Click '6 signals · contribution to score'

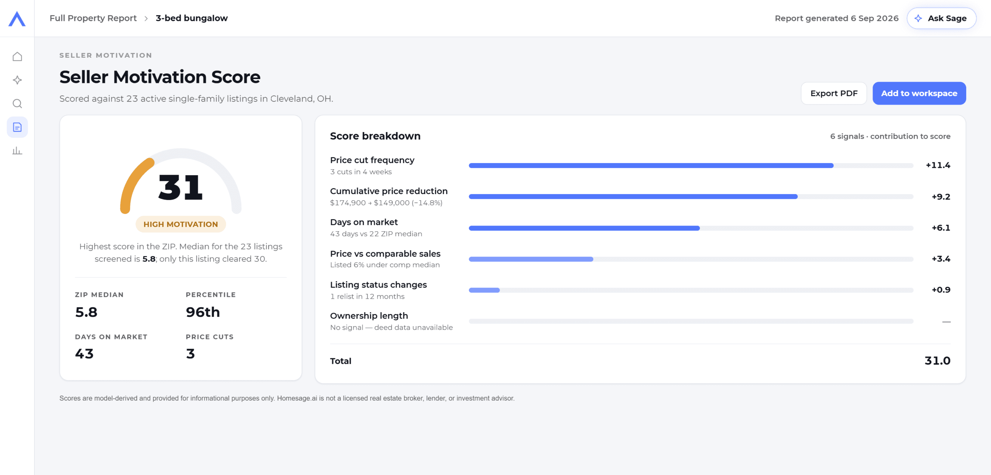(890, 136)
